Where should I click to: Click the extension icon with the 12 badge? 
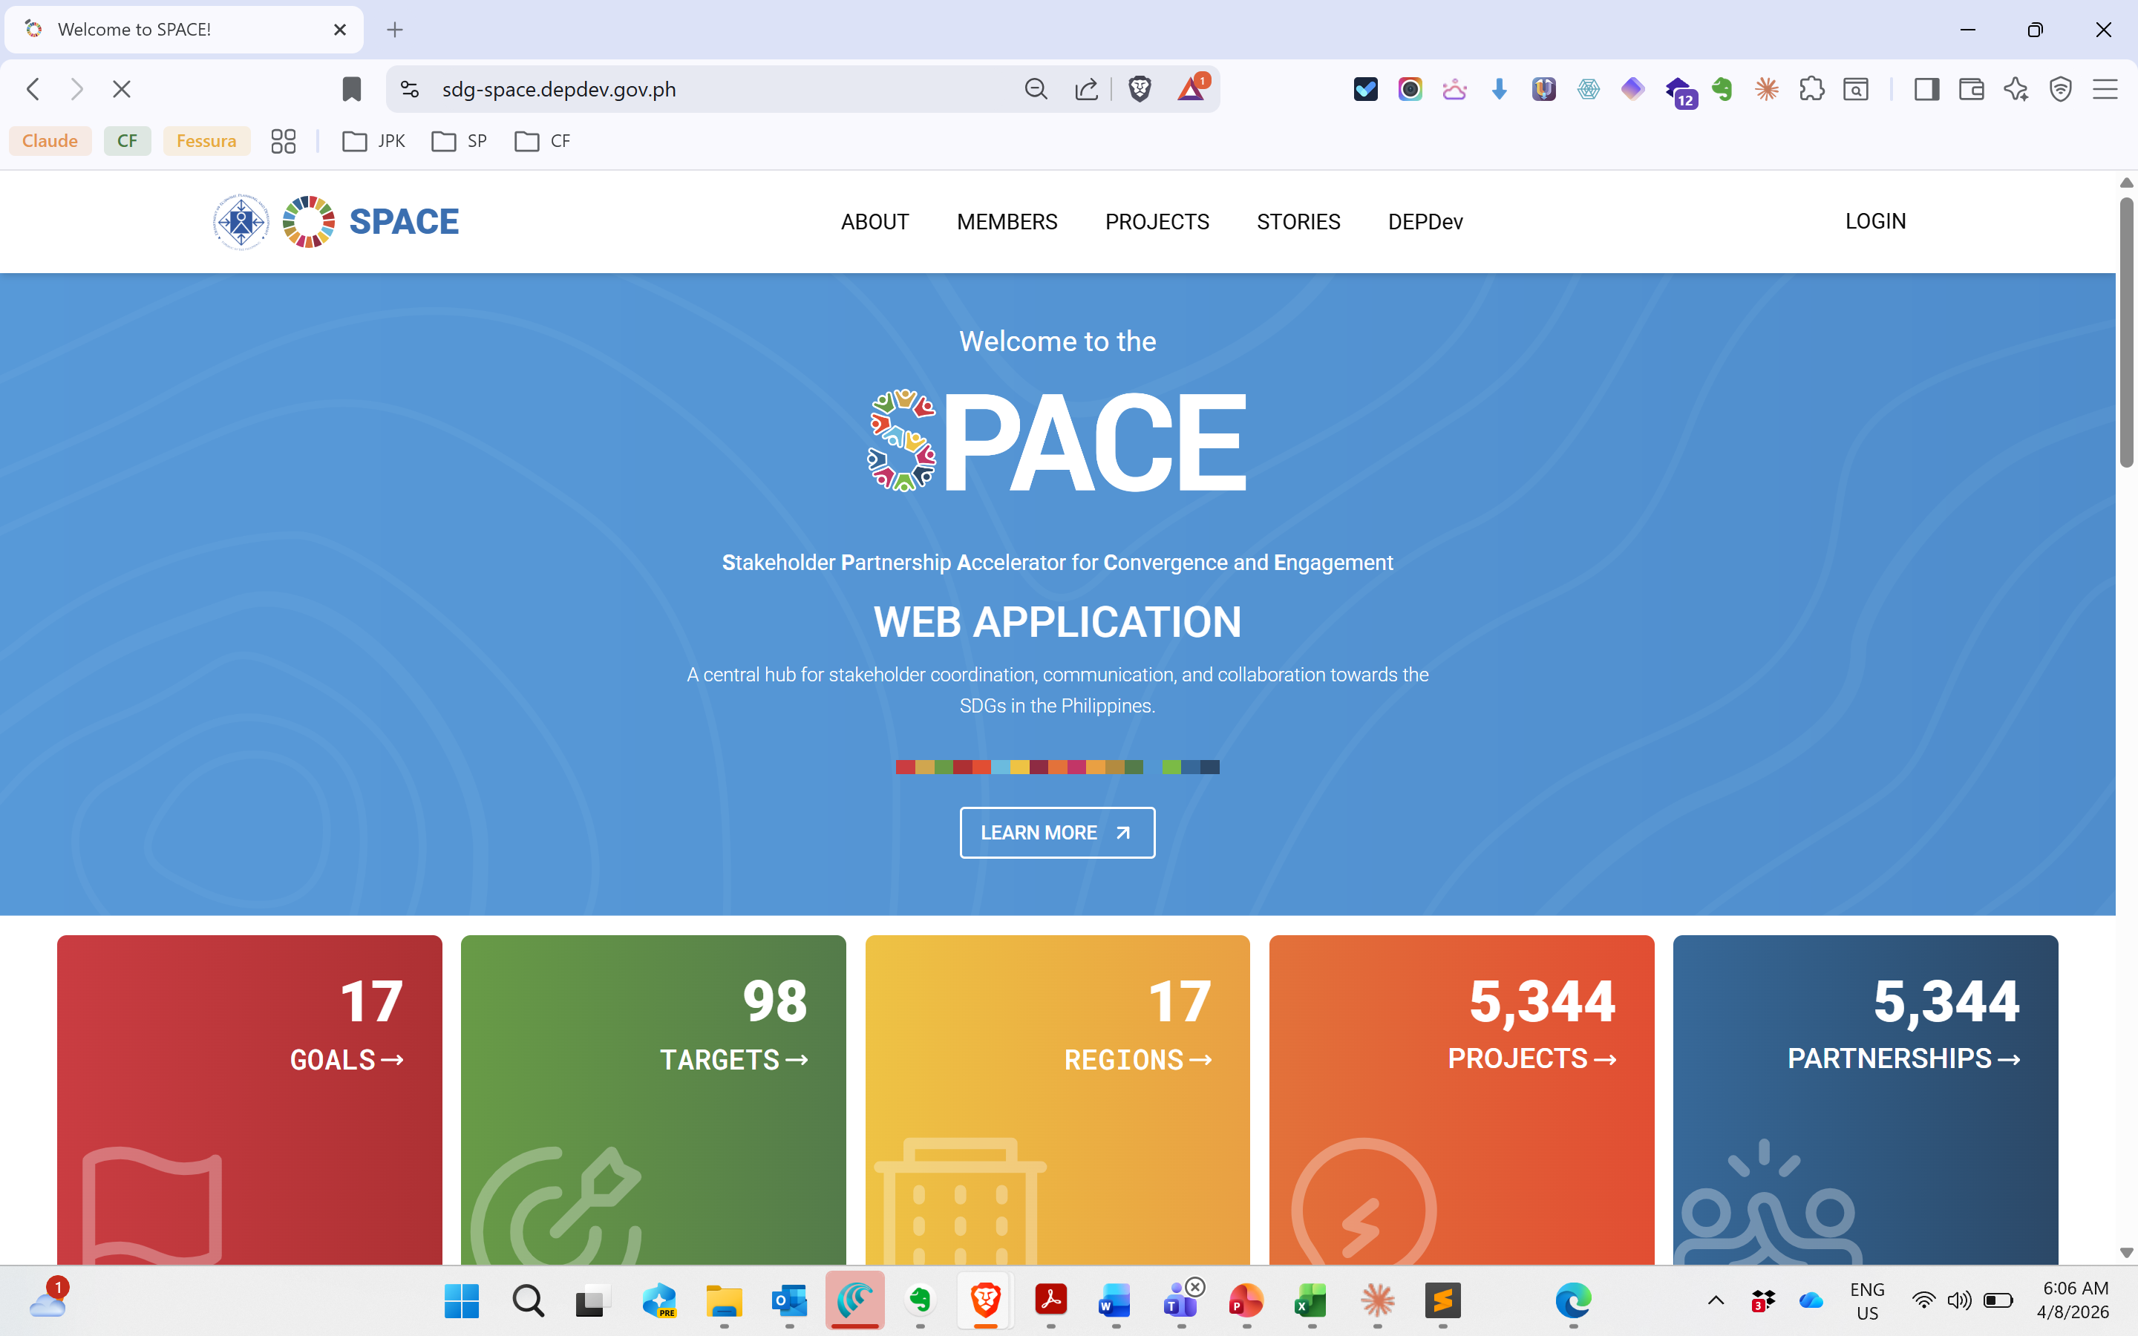tap(1679, 91)
